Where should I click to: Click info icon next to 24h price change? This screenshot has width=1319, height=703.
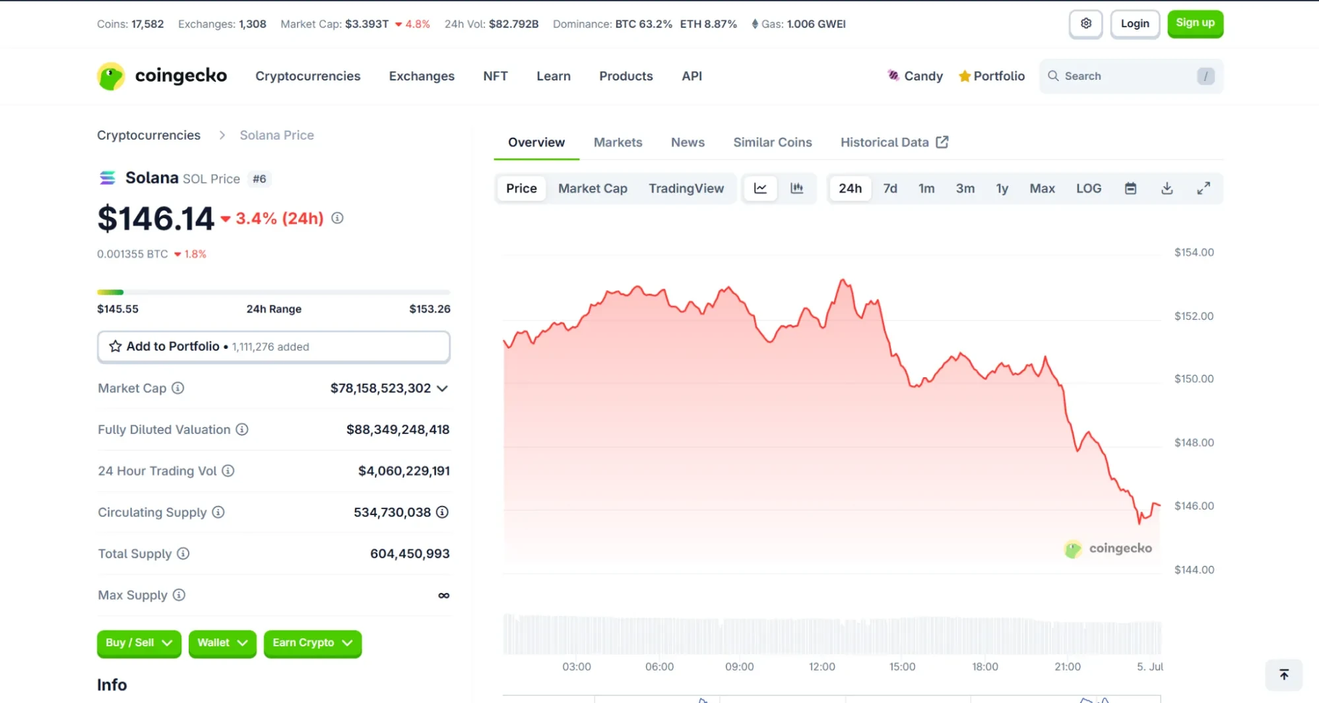coord(337,218)
